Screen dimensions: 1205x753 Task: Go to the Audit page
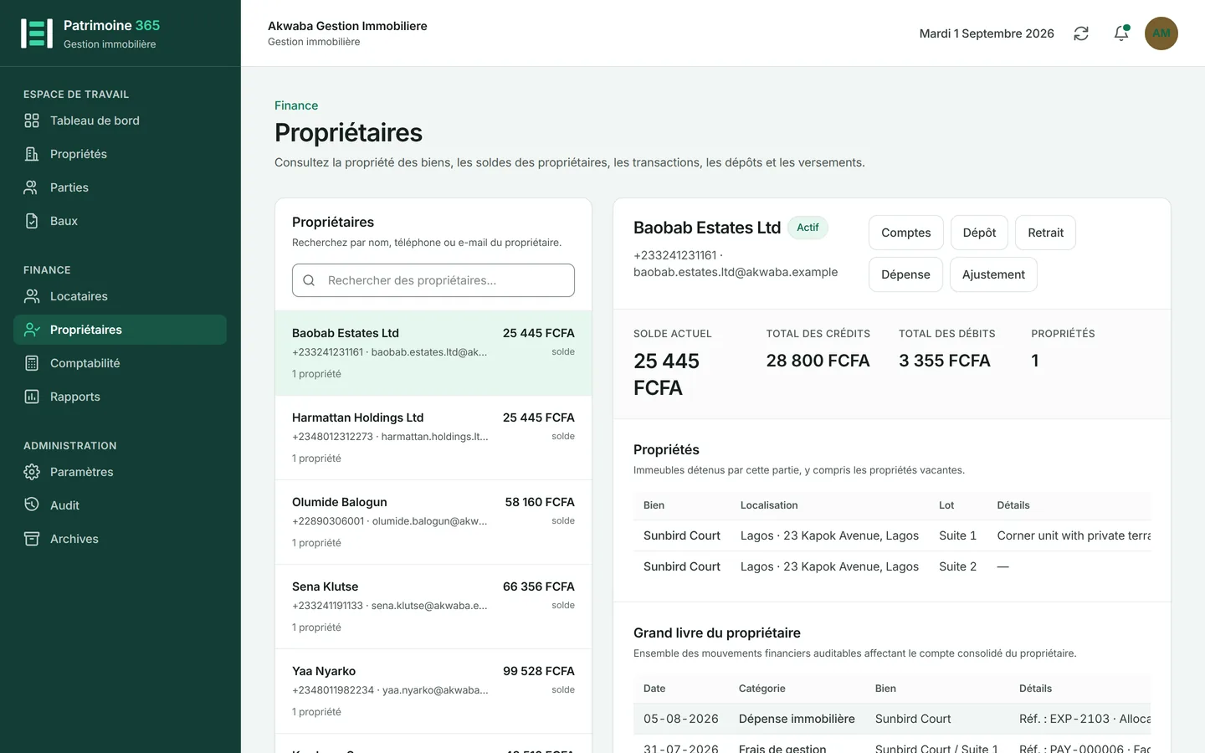(x=120, y=505)
